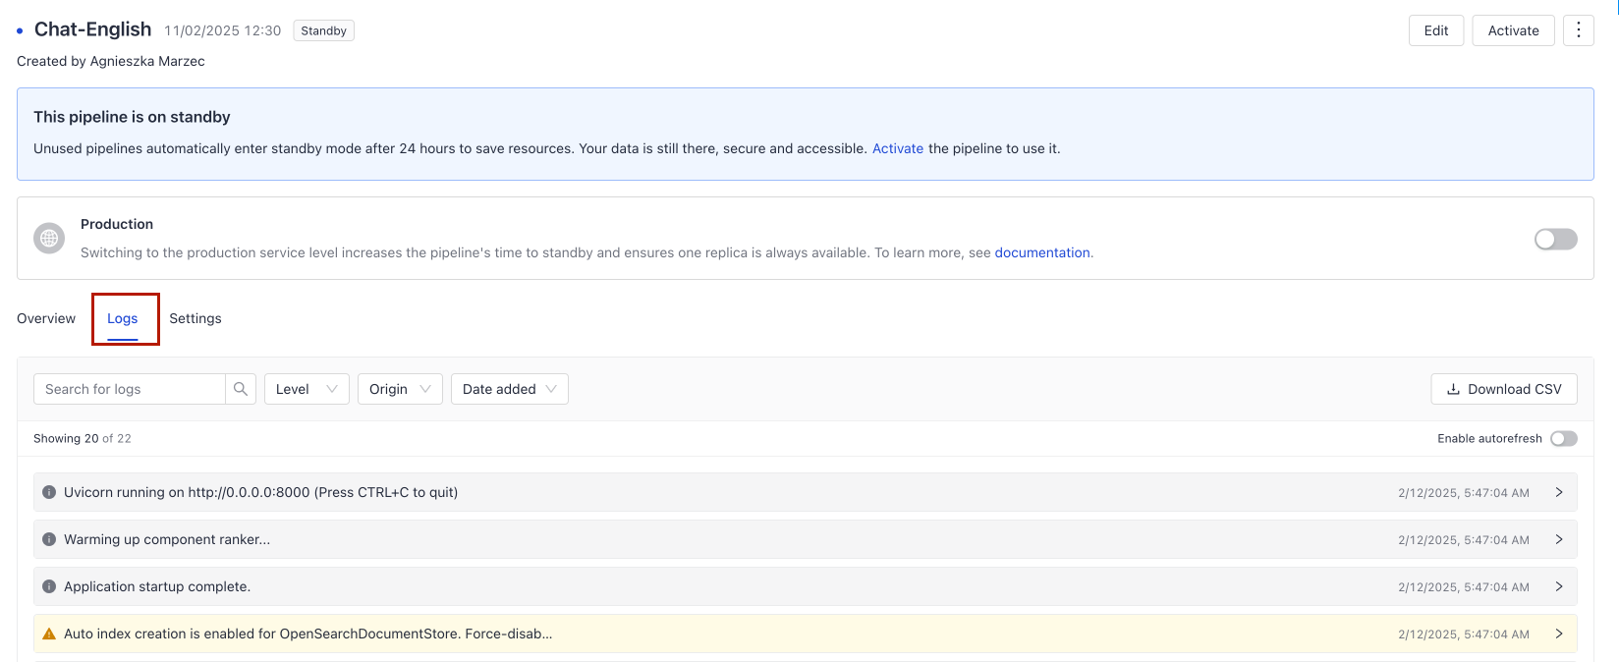
Task: Open the Settings tab
Action: point(195,318)
